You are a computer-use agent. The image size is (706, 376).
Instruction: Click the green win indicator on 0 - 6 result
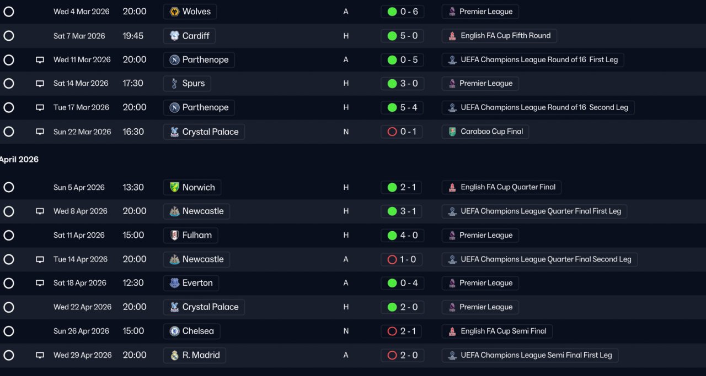(x=392, y=12)
